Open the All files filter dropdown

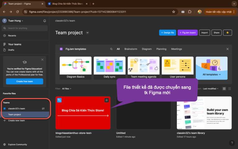[67, 89]
